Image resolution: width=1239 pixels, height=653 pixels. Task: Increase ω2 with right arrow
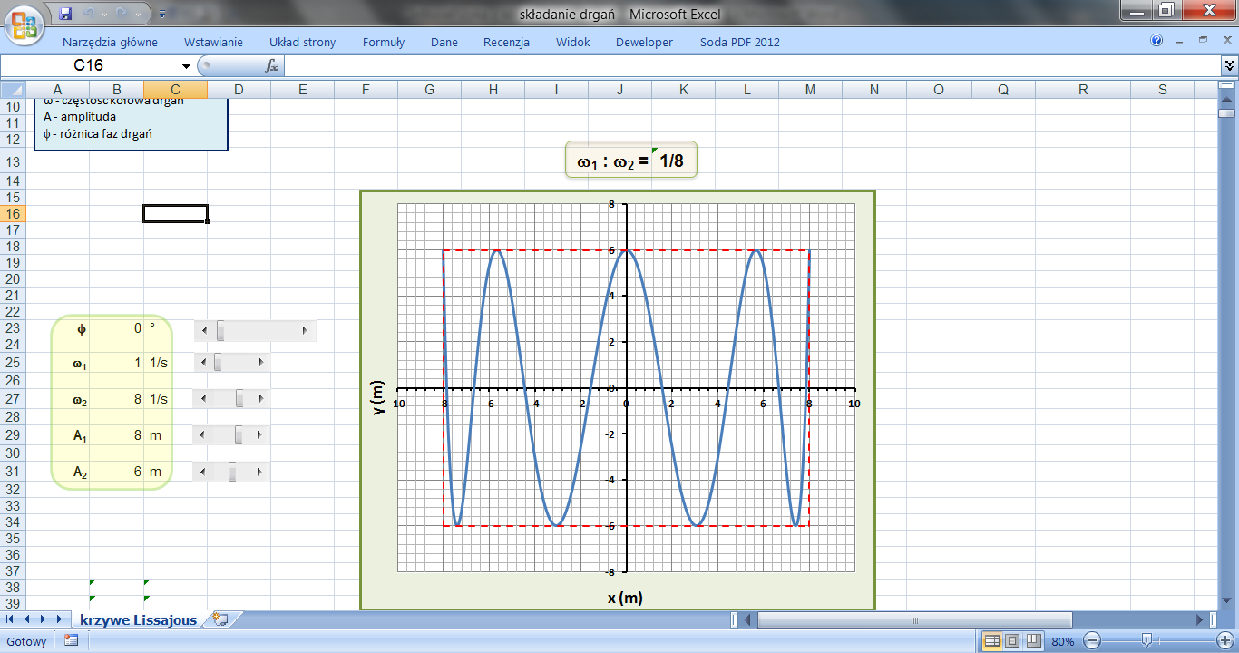[261, 398]
